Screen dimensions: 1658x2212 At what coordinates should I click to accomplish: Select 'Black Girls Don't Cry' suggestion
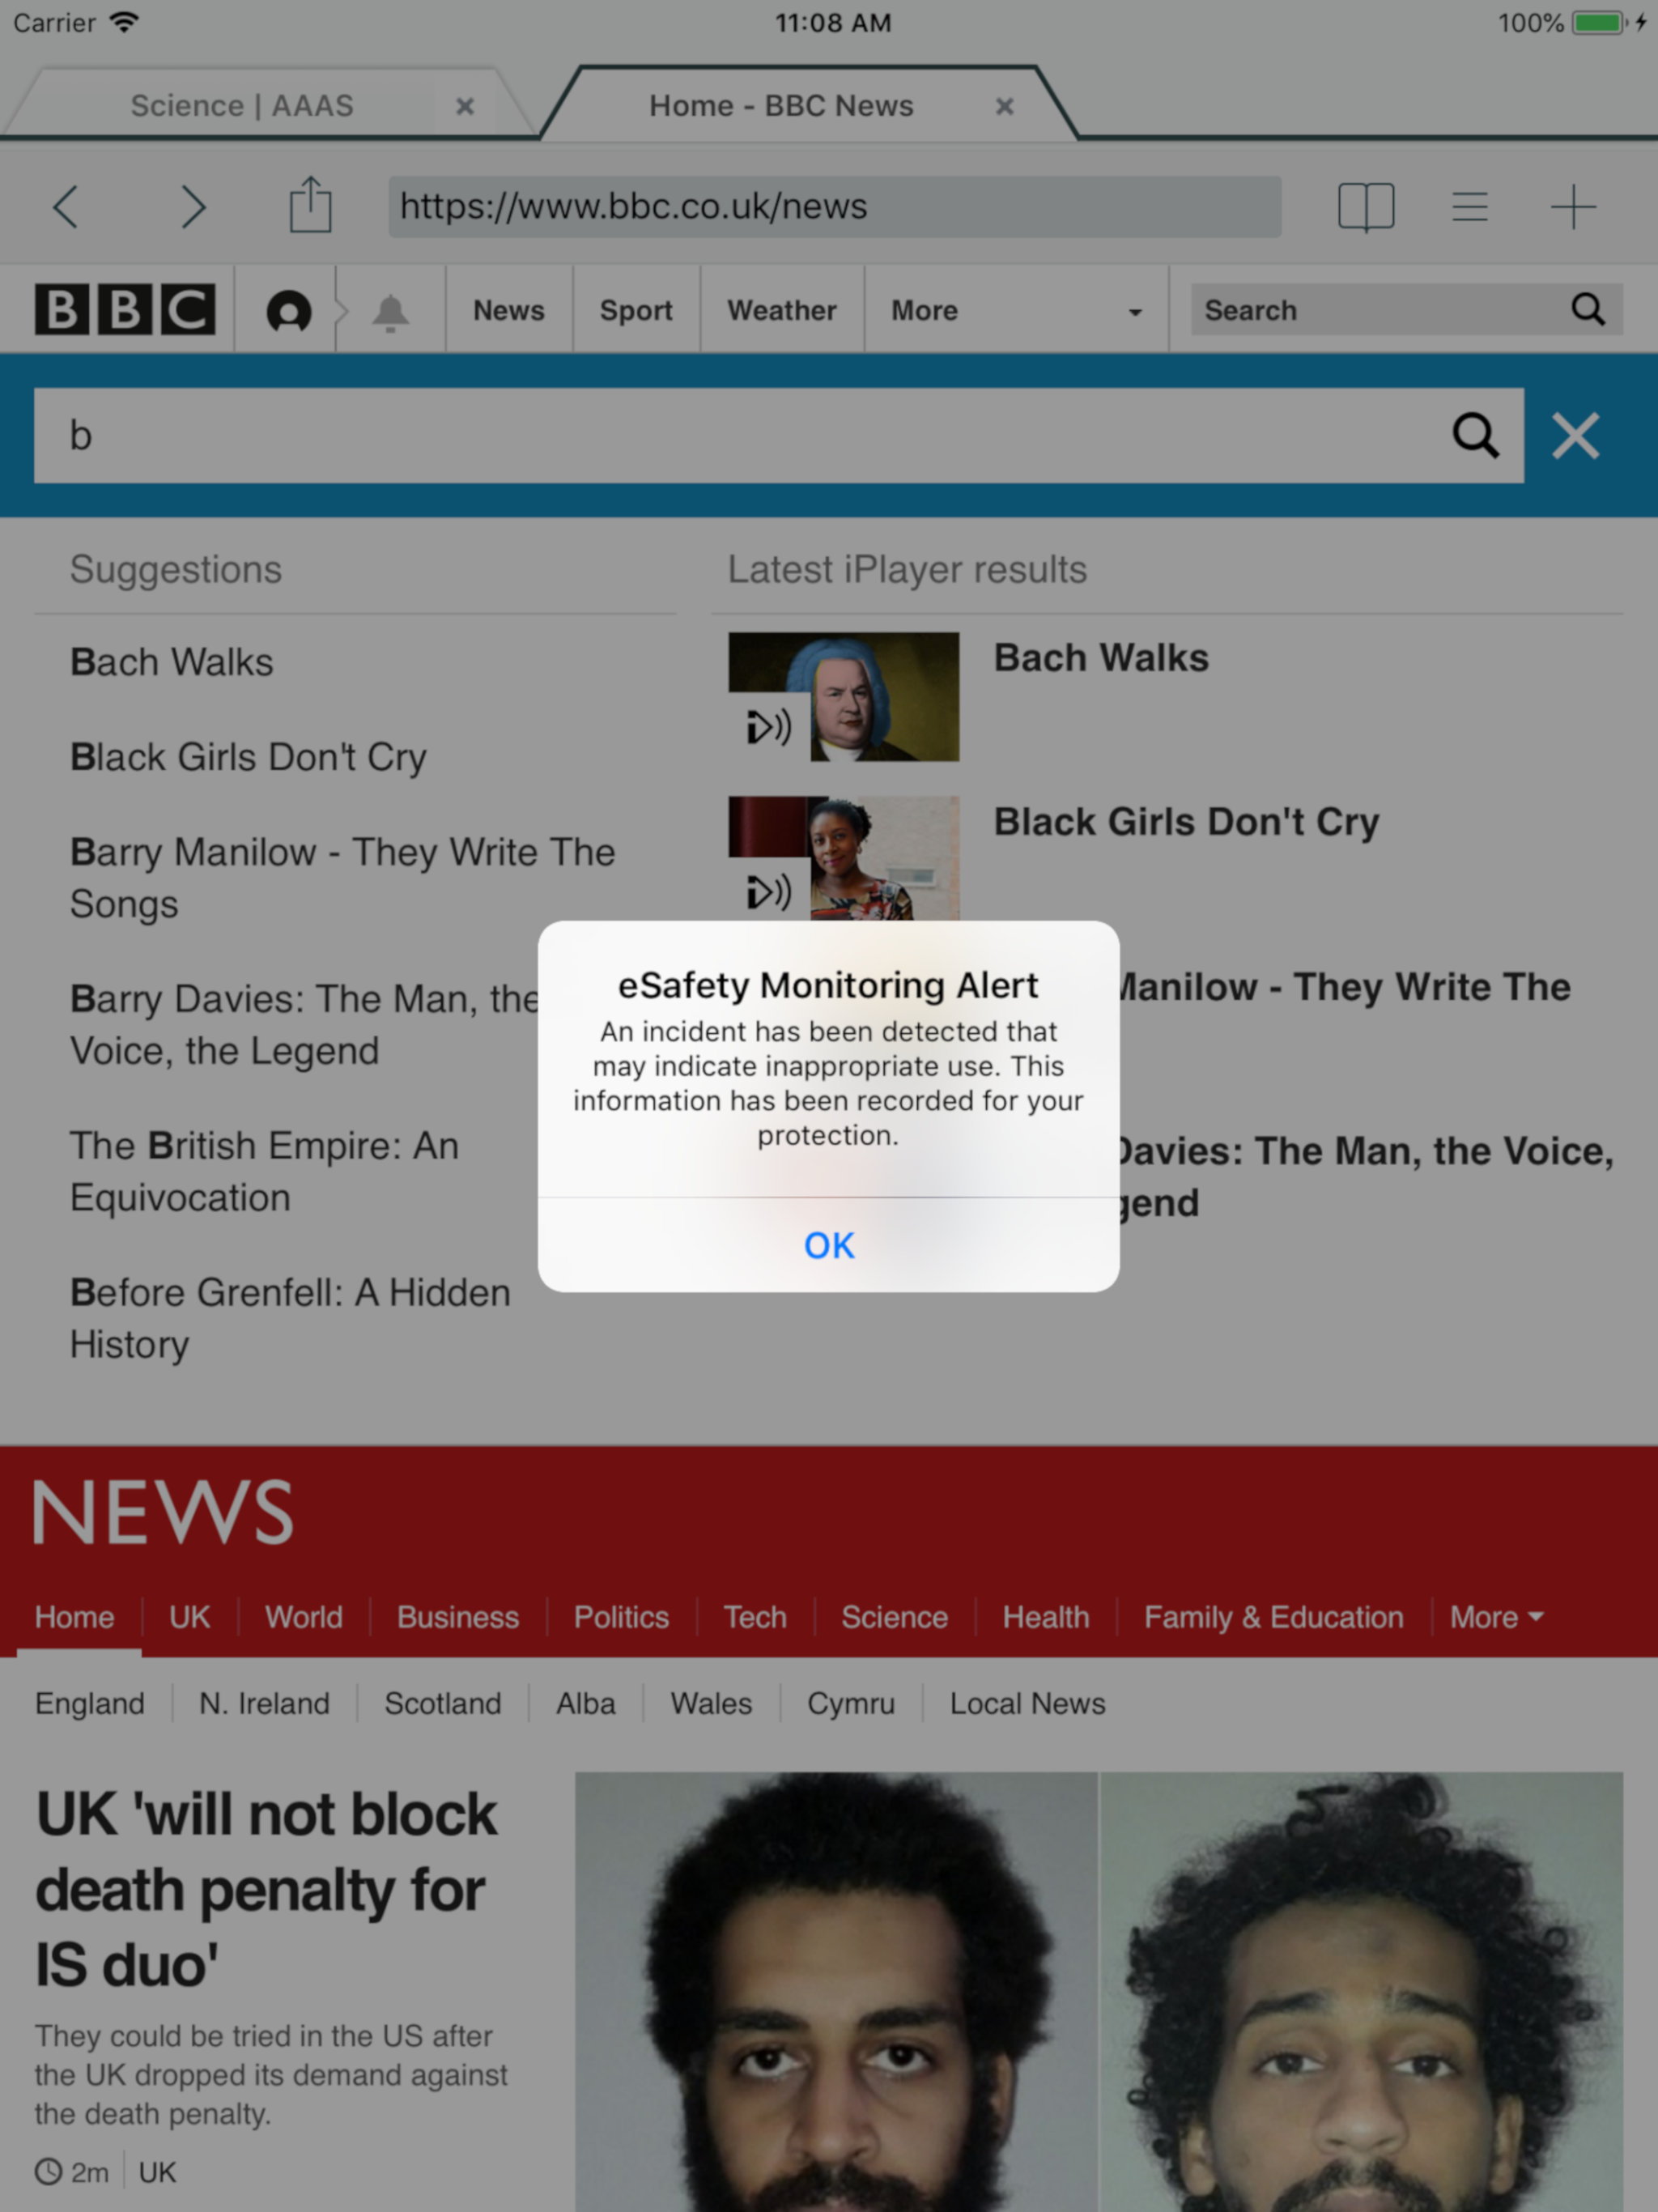tap(248, 757)
